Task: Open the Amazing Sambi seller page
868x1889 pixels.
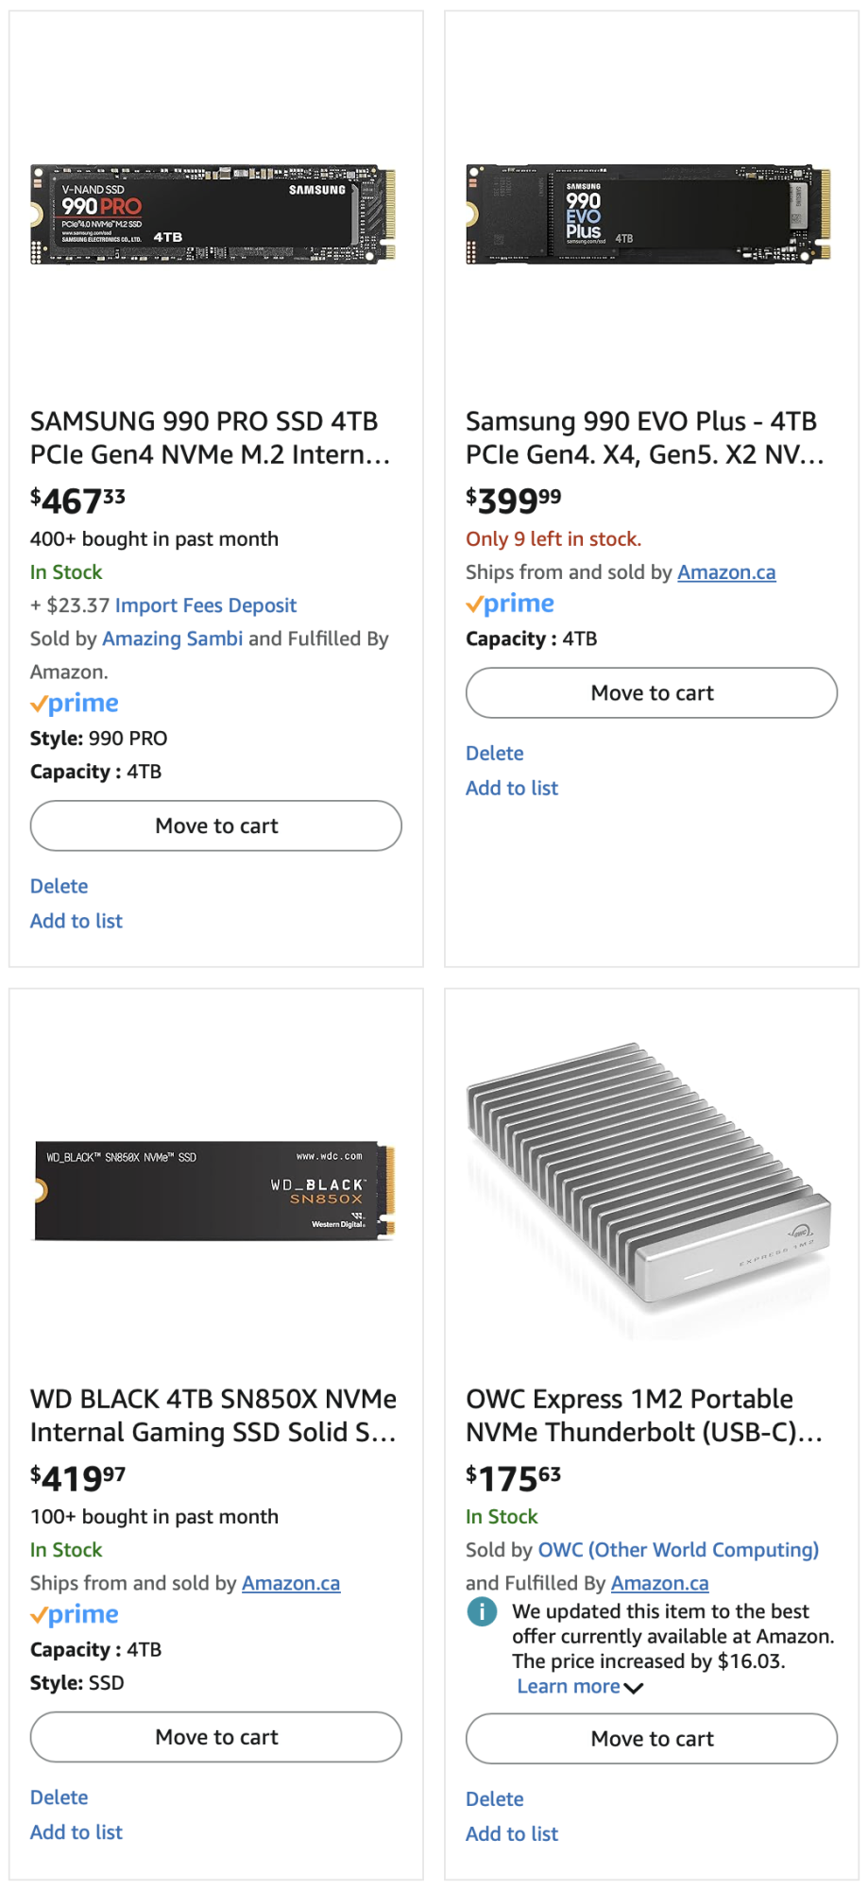Action: click(172, 639)
